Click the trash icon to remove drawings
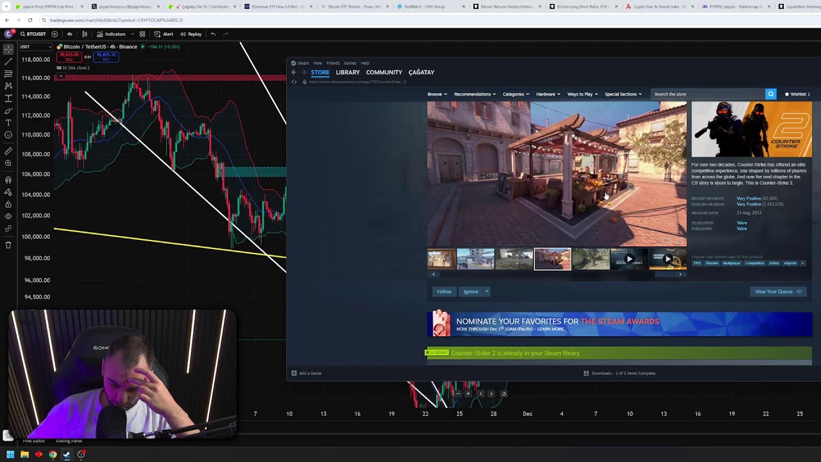The image size is (821, 462). (x=8, y=245)
